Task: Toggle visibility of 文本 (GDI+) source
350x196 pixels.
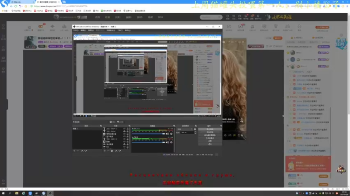Action: 124,132
